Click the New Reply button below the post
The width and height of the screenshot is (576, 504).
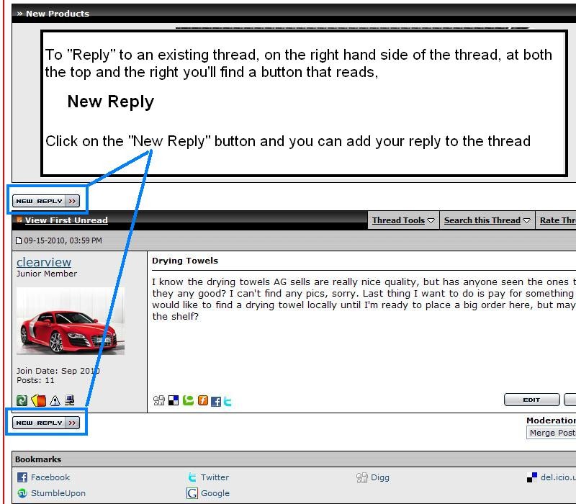coord(46,423)
